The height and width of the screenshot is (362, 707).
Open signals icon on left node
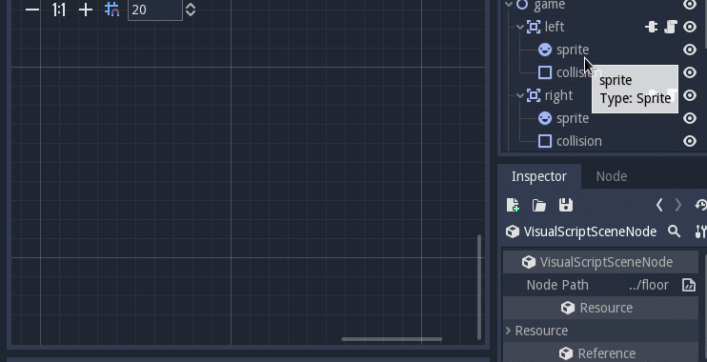[651, 27]
